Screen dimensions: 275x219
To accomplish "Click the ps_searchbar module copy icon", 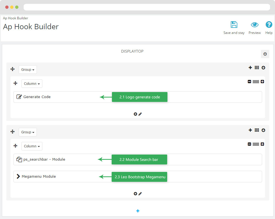I will (19, 159).
